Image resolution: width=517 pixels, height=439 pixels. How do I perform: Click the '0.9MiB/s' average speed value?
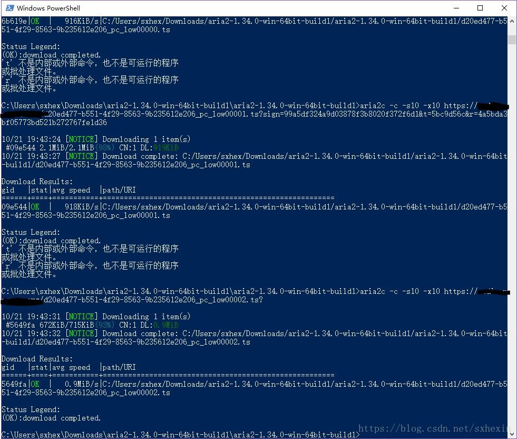[x=82, y=384]
